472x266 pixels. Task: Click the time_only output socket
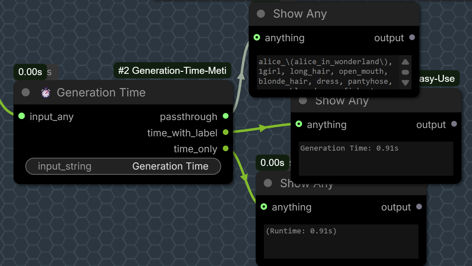[x=226, y=148]
